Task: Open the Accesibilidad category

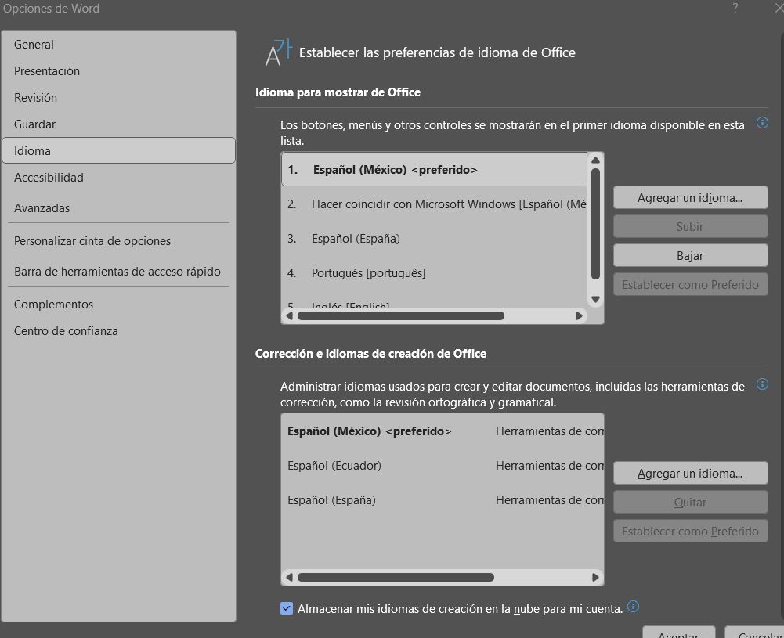Action: pyautogui.click(x=118, y=178)
